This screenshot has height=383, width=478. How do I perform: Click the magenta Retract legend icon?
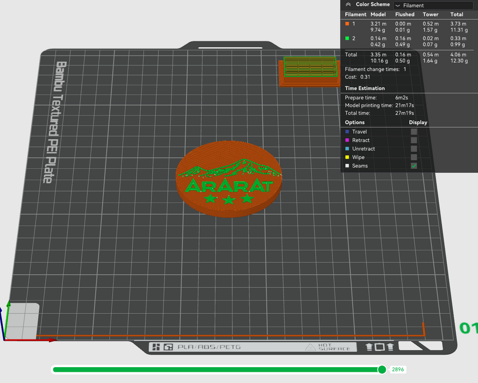click(x=347, y=140)
